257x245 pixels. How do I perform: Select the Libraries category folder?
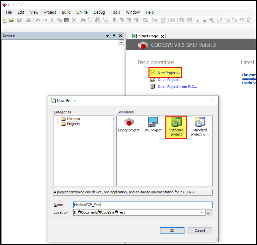[73, 119]
